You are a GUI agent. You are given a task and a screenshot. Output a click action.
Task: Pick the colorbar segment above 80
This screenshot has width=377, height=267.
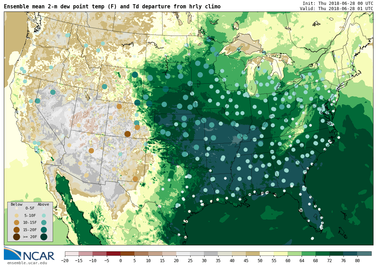(365, 253)
